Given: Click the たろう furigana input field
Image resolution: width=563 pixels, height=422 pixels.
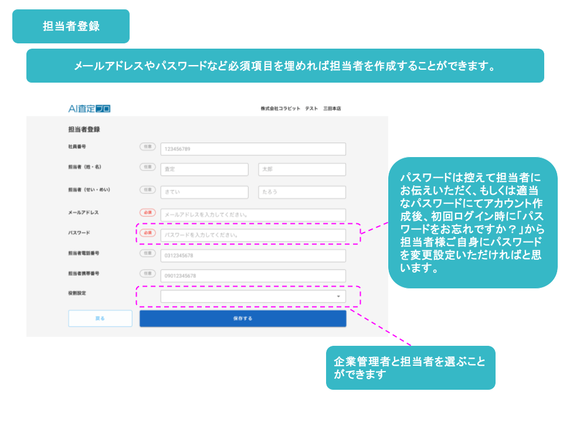Looking at the screenshot, I should (302, 192).
